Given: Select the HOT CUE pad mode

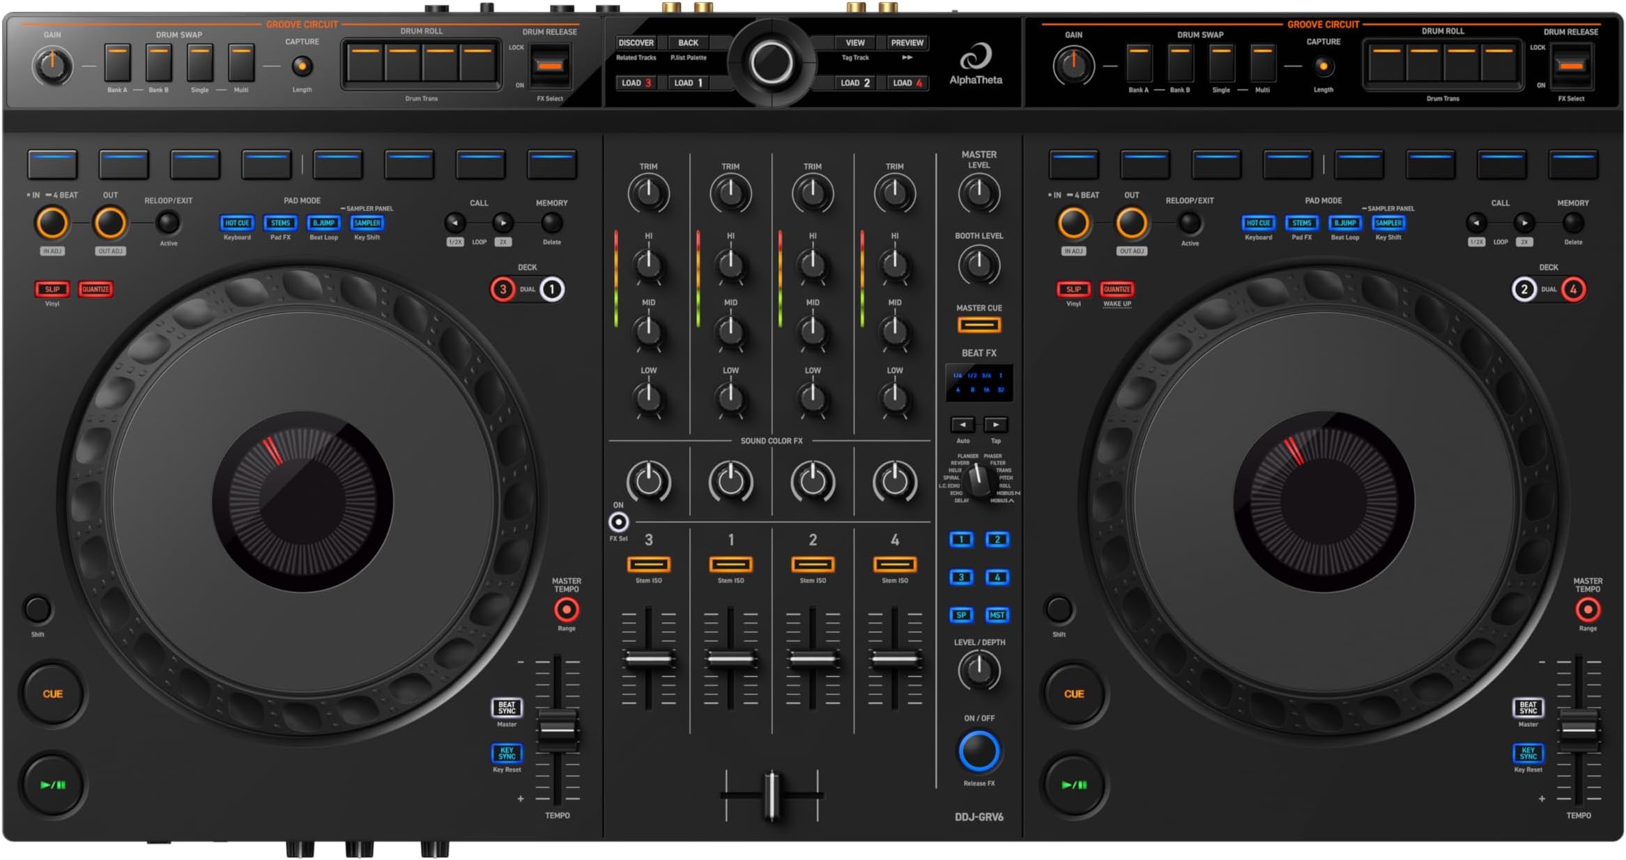Looking at the screenshot, I should tap(237, 223).
